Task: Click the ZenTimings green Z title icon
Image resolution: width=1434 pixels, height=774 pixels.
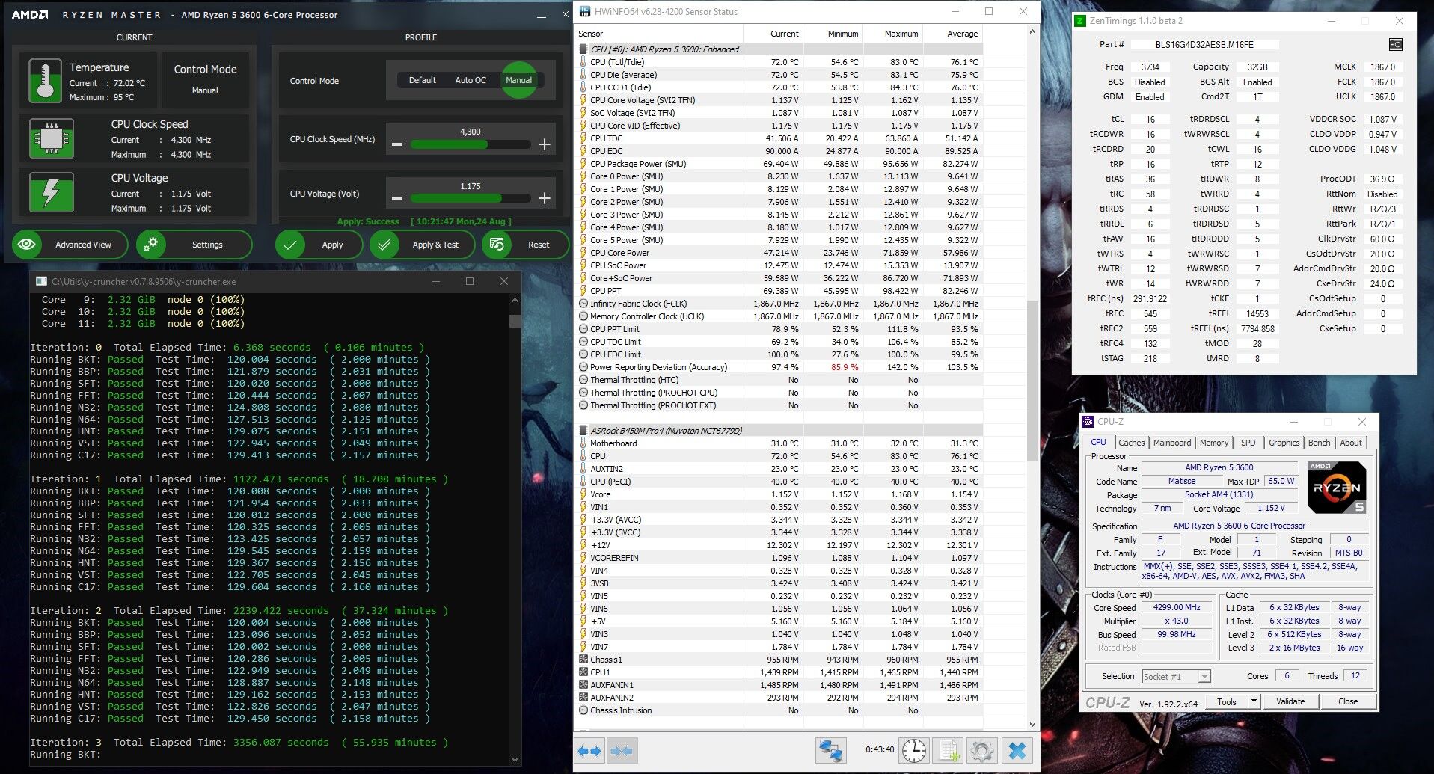Action: coord(1079,21)
